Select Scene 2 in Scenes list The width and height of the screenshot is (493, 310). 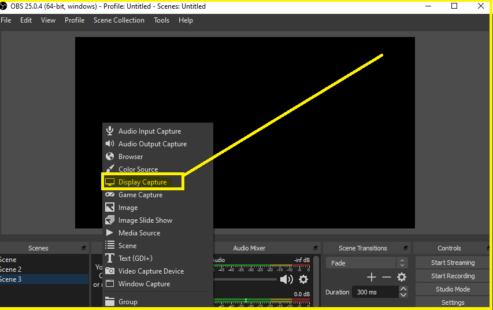[45, 270]
